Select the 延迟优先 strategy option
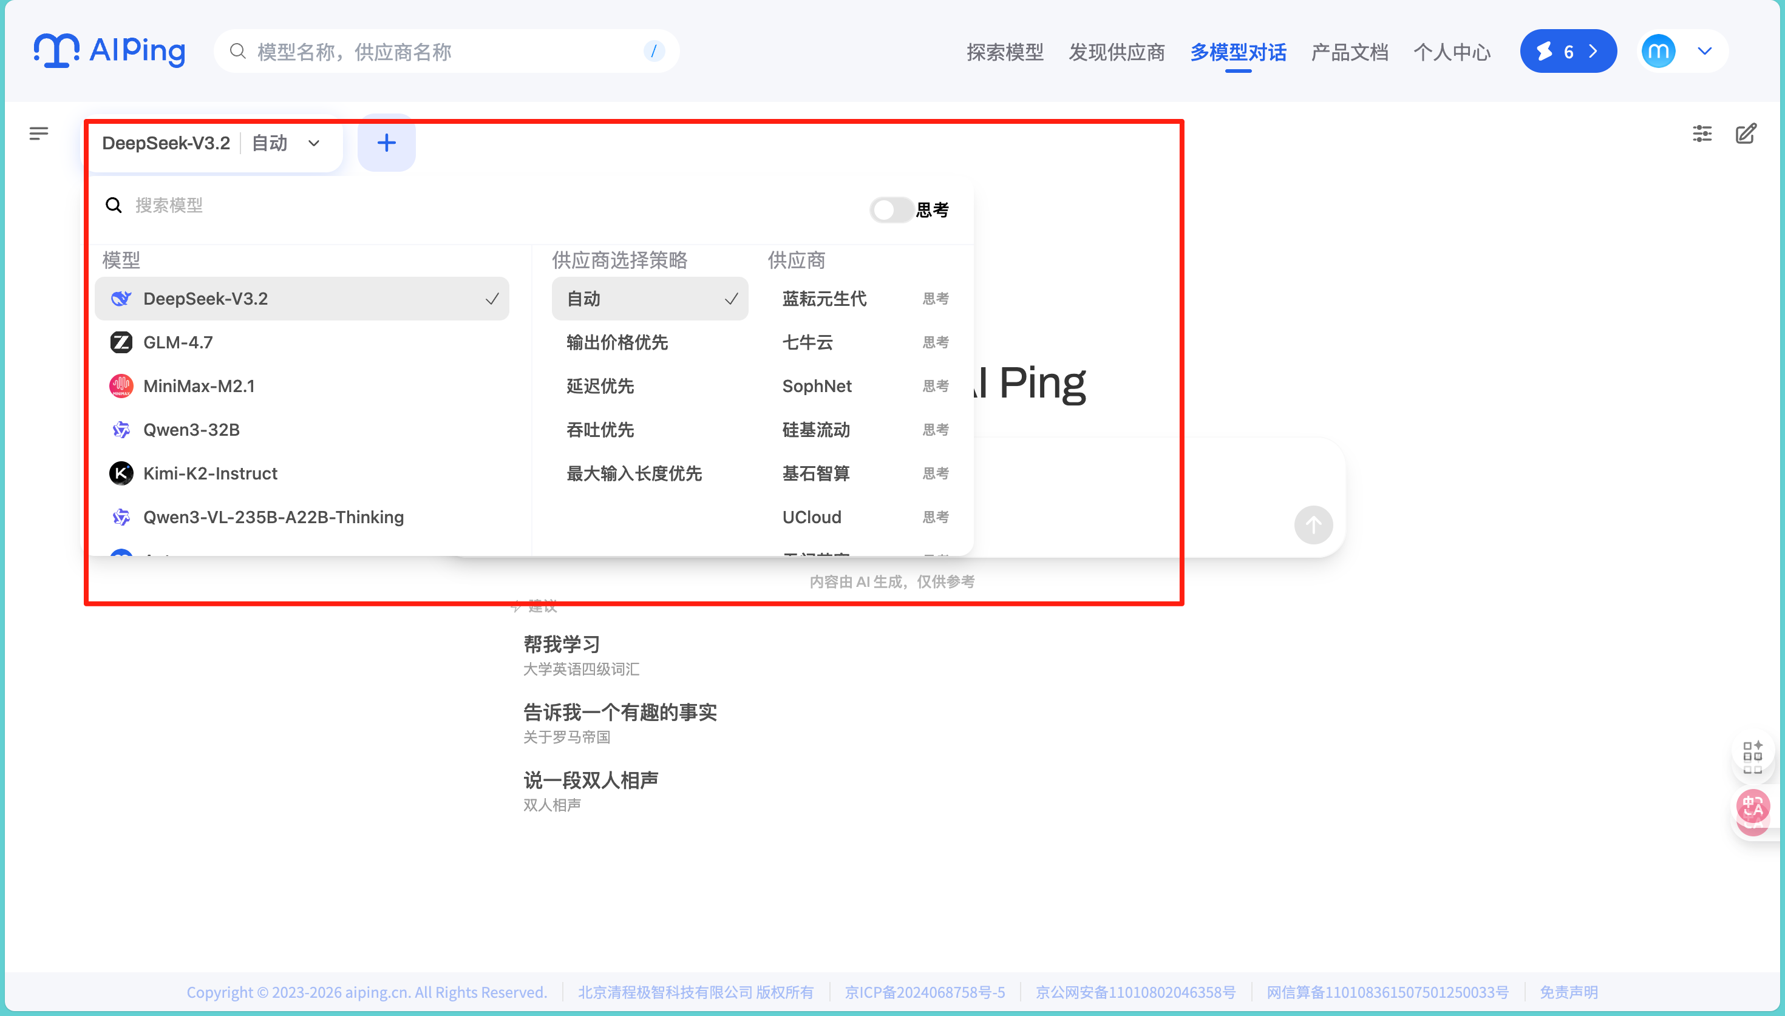Viewport: 1785px width, 1016px height. click(x=600, y=386)
